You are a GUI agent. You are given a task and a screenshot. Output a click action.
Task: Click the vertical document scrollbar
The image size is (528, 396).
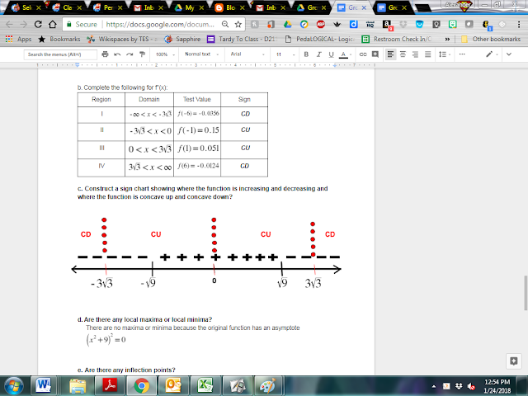(x=525, y=293)
